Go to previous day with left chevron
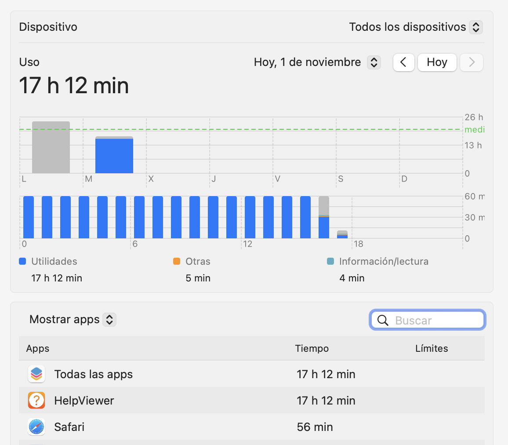The height and width of the screenshot is (445, 508). [404, 62]
